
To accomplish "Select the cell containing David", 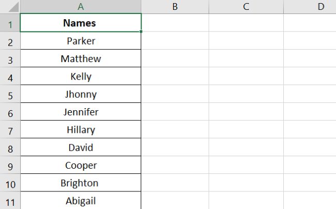I will pos(81,148).
